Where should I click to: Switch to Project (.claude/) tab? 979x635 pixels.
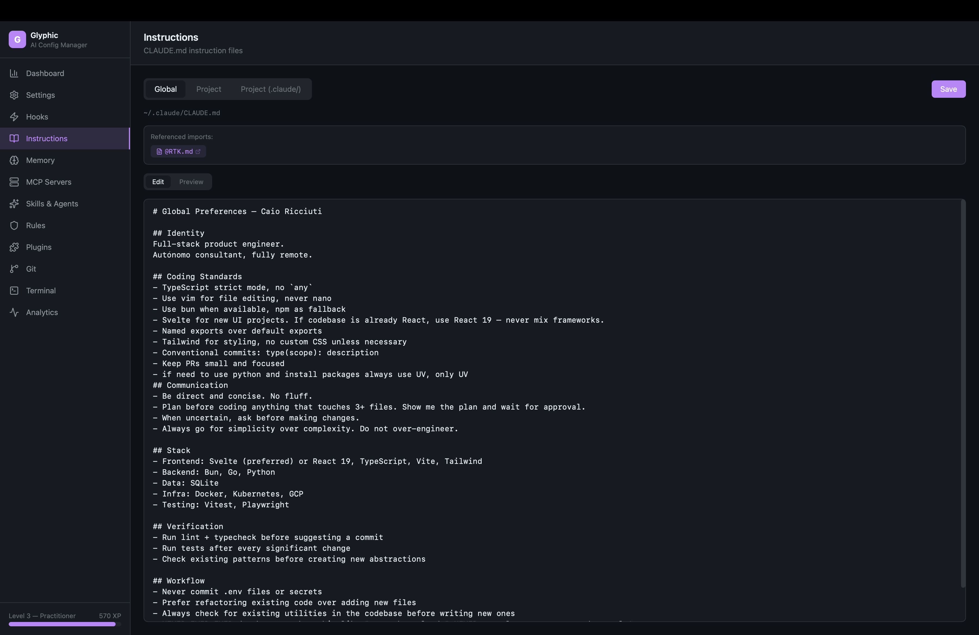tap(270, 89)
